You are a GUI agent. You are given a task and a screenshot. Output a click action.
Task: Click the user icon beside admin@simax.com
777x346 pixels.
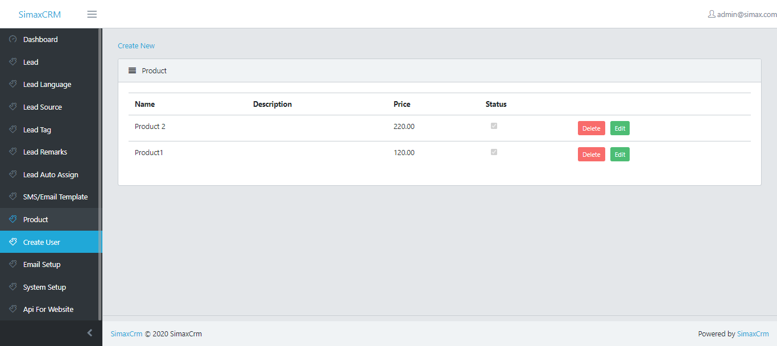(711, 14)
